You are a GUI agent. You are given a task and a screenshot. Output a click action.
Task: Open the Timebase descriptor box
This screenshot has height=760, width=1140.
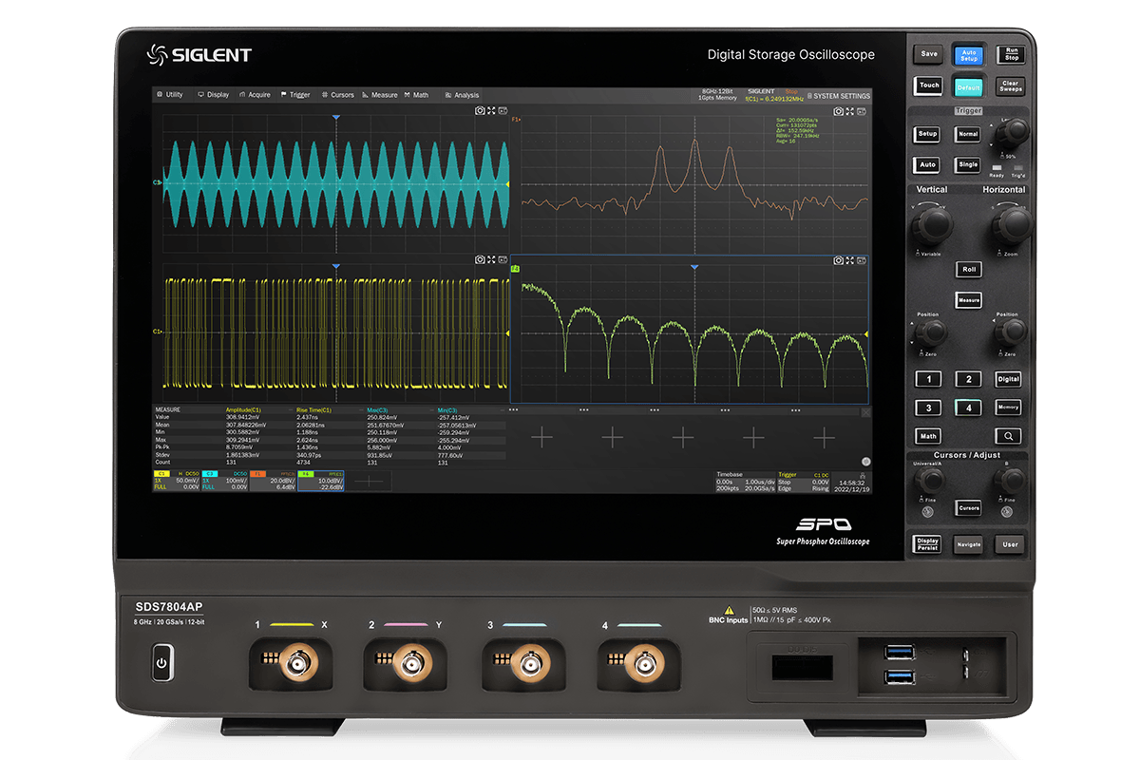[745, 480]
